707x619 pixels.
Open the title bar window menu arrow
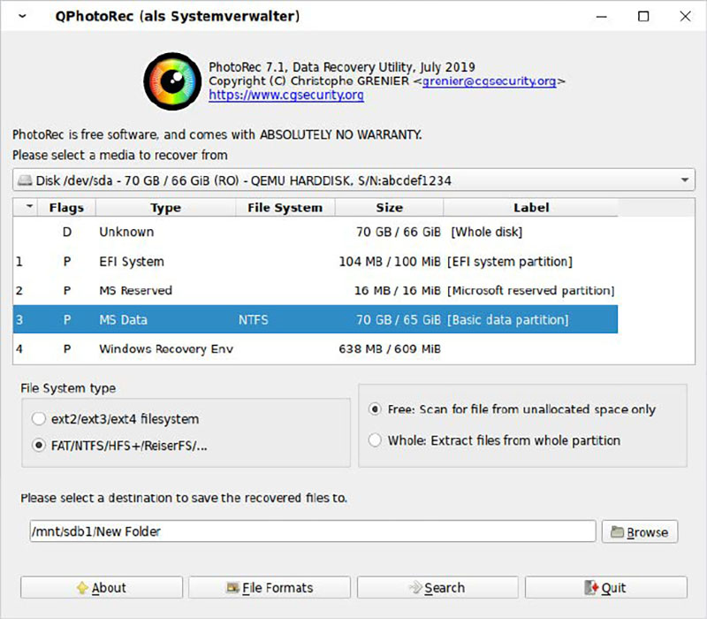[x=21, y=16]
